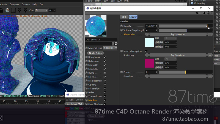220x124 pixels.
Task: Click the grip icon next to Edit menu
Action: [x=67, y=100]
